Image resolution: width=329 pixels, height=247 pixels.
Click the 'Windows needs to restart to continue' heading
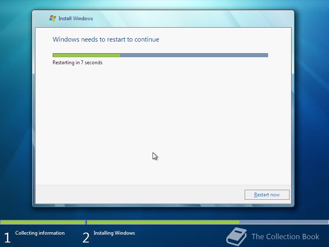106,40
